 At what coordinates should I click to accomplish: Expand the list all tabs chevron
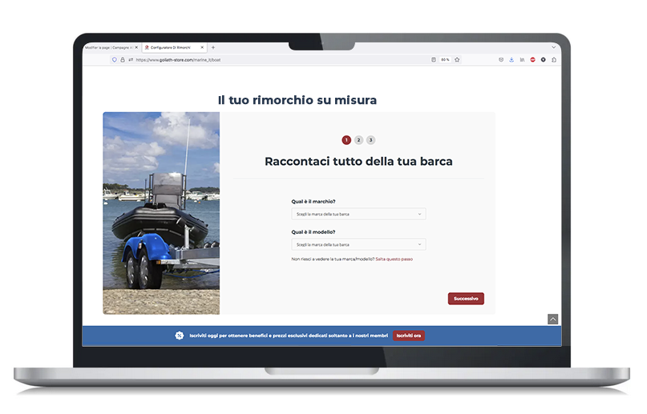pyautogui.click(x=553, y=47)
